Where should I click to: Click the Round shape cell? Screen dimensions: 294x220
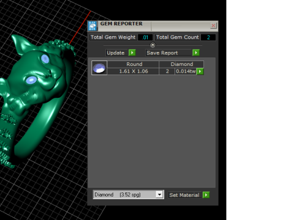point(133,64)
